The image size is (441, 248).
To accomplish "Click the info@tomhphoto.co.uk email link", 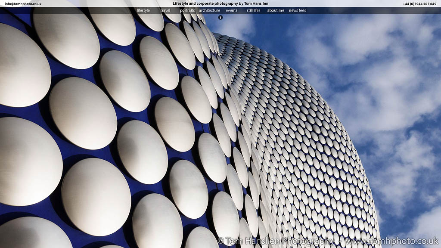I will (23, 4).
